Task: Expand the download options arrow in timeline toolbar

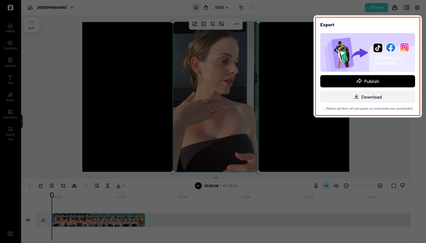Action: tap(123, 186)
